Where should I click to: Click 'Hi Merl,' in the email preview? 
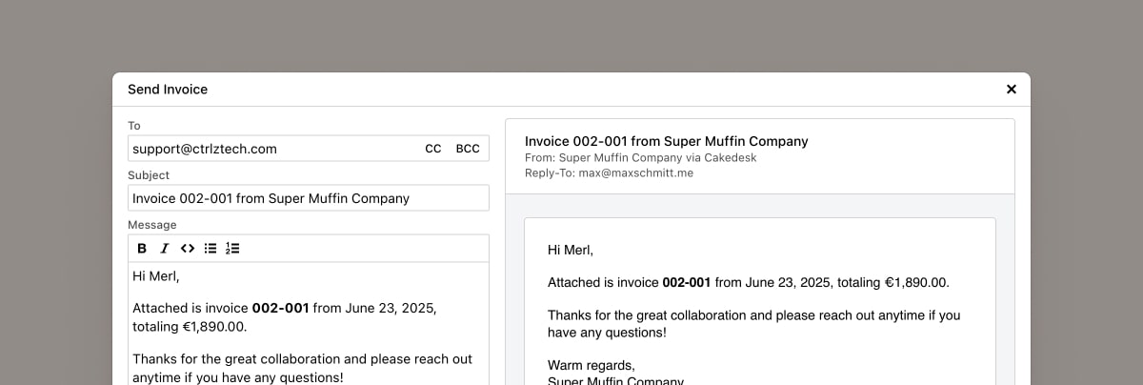pos(571,251)
